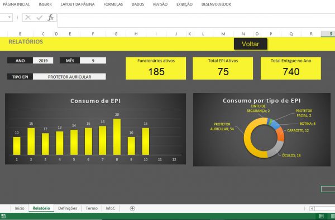
Task: Open the FÓRMULAS ribbon tab
Action: 113,4
